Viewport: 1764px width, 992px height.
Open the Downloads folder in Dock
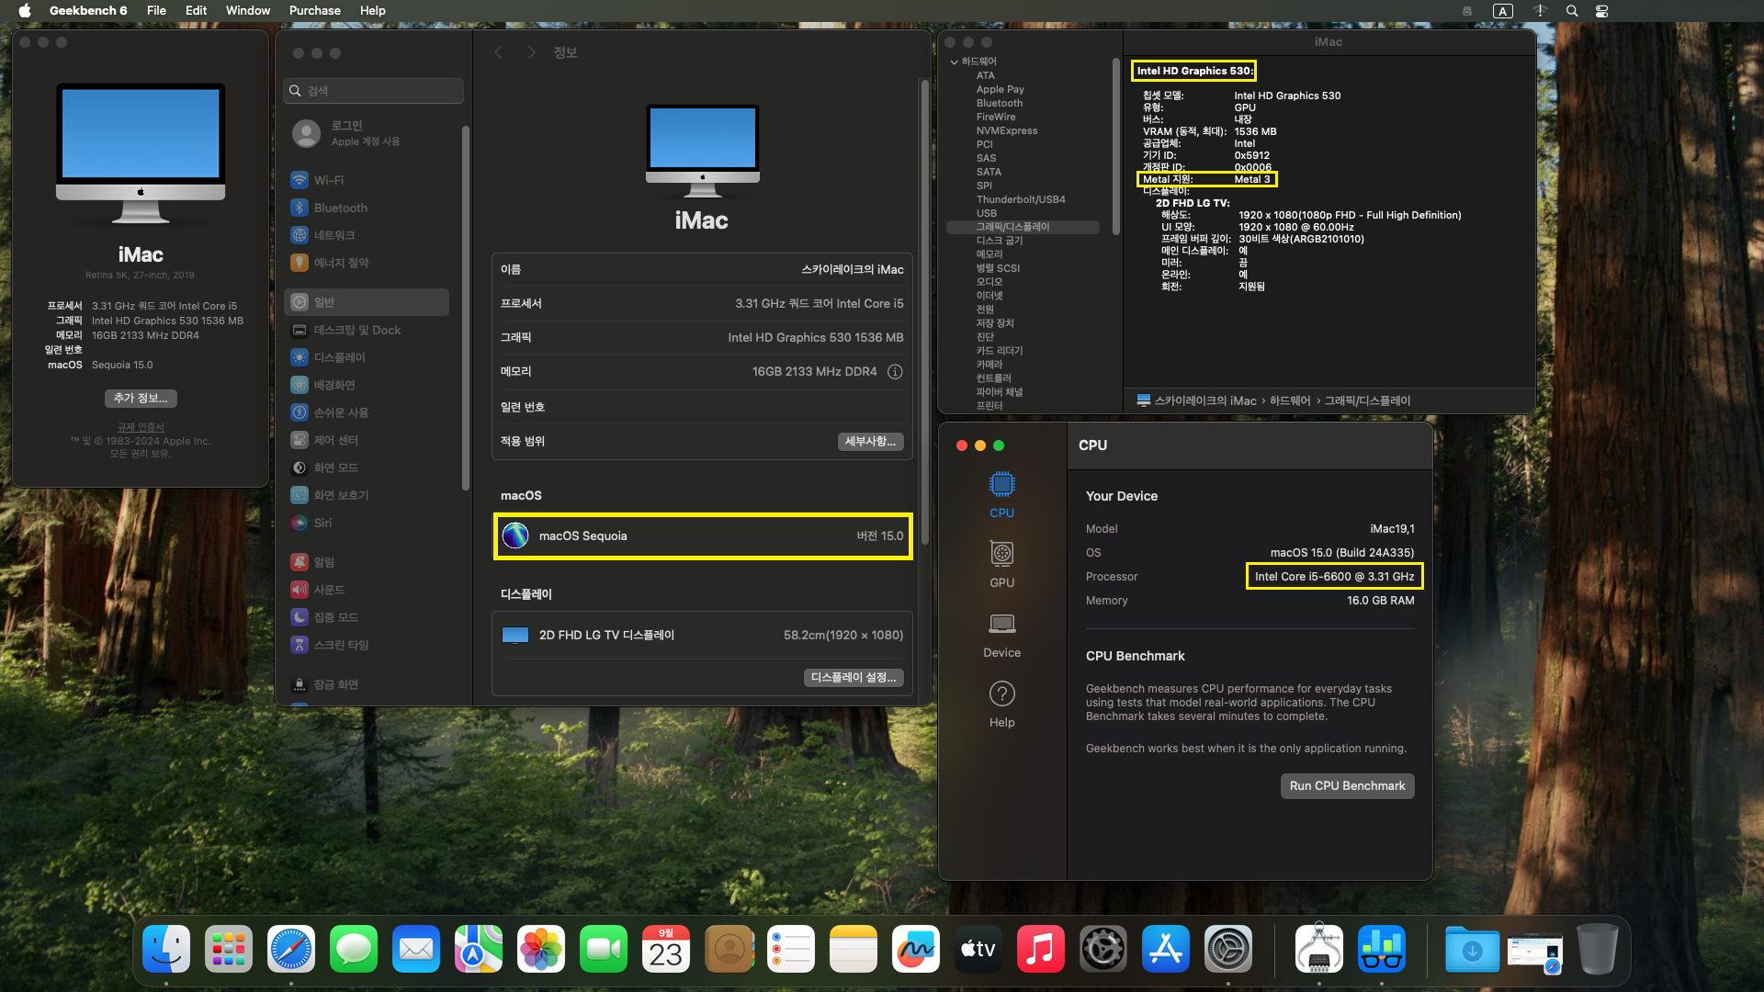(1472, 949)
